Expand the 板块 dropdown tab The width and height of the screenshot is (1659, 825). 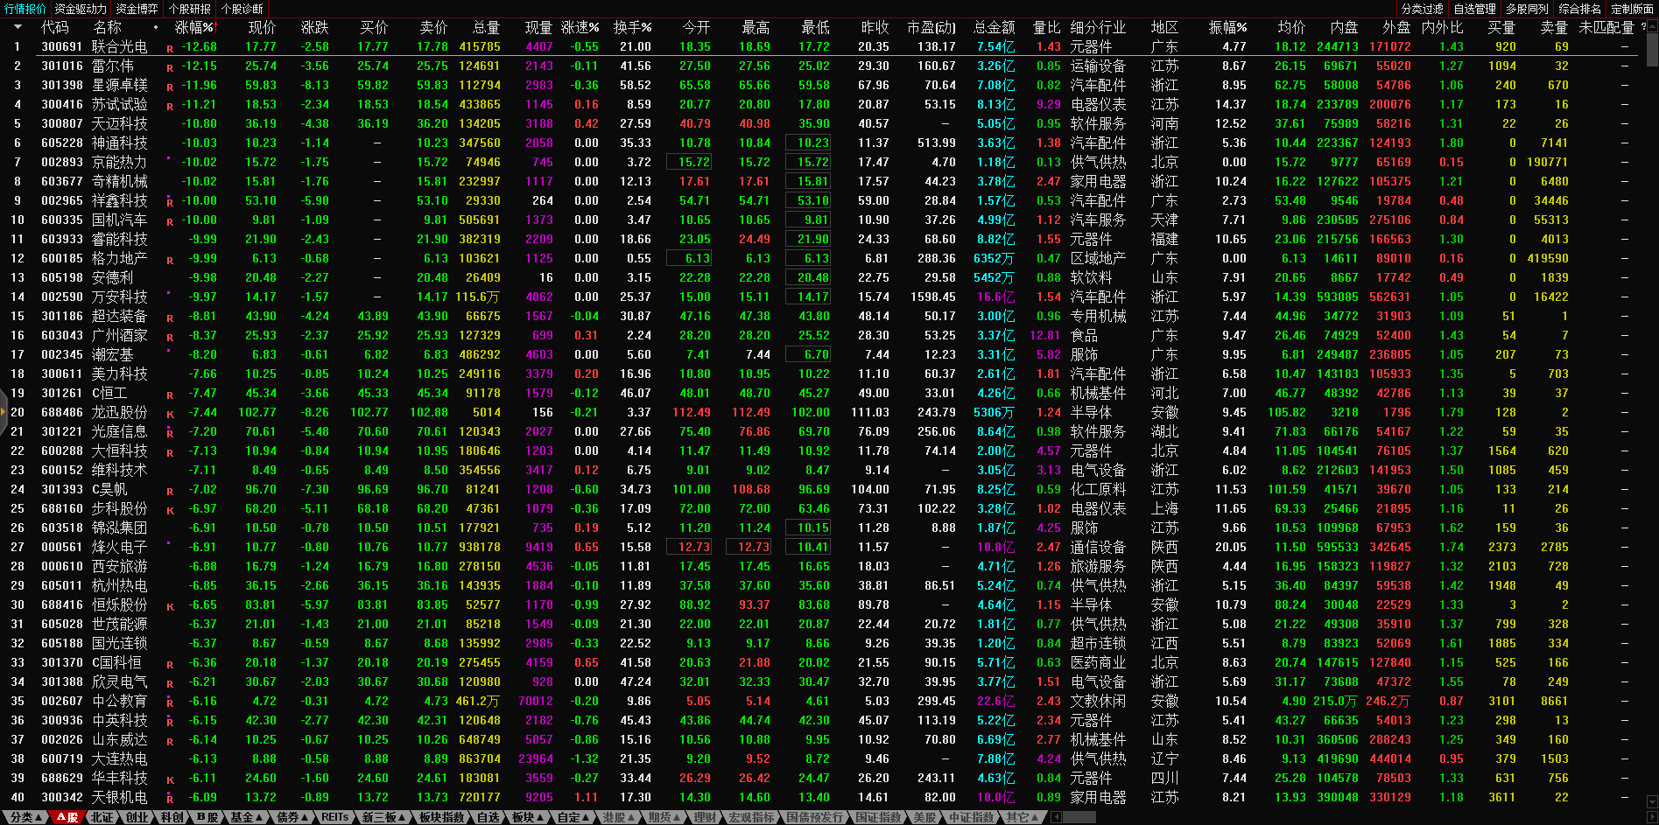(x=528, y=817)
